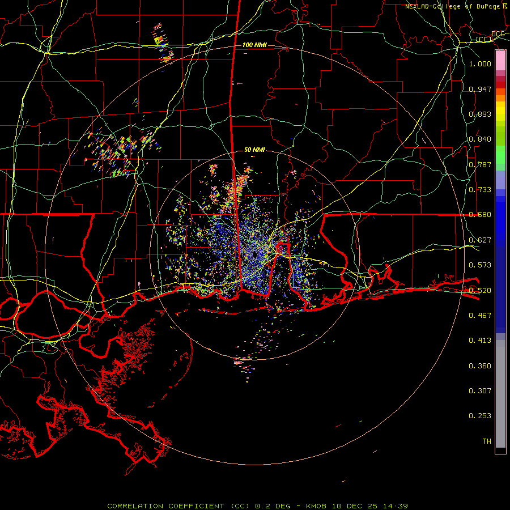Image resolution: width=510 pixels, height=510 pixels.
Task: Pick the red segment of the color bar
Action: coord(500,85)
